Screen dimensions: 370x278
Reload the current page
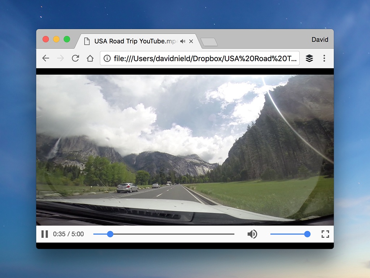click(x=75, y=58)
